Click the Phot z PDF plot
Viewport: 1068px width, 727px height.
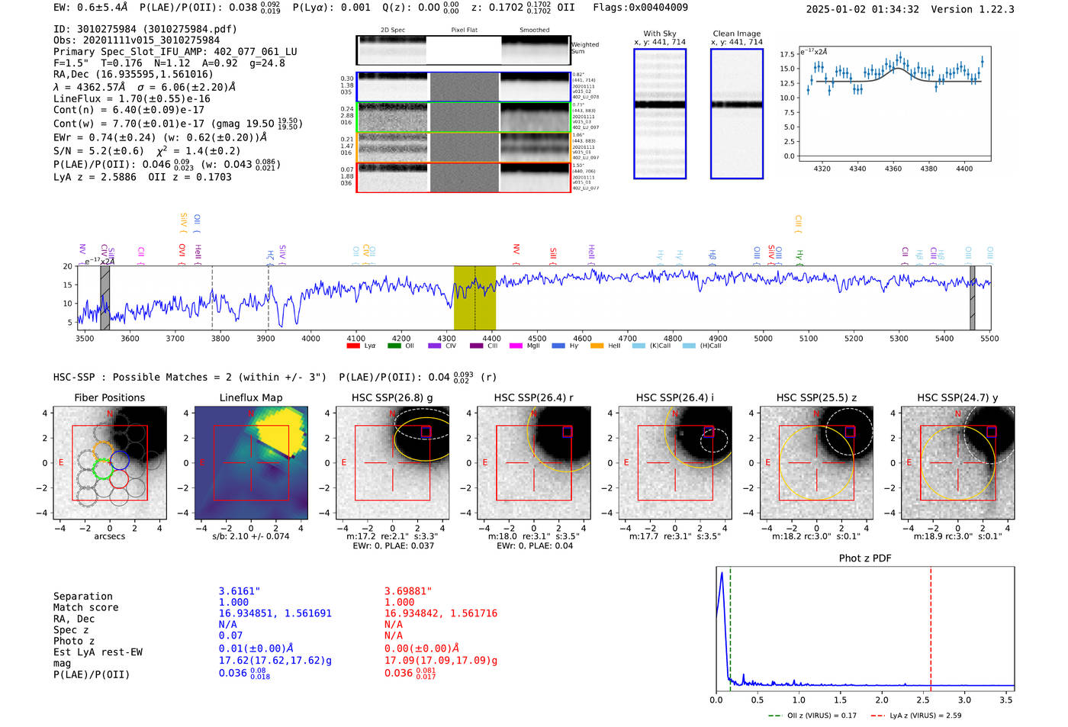tap(865, 629)
